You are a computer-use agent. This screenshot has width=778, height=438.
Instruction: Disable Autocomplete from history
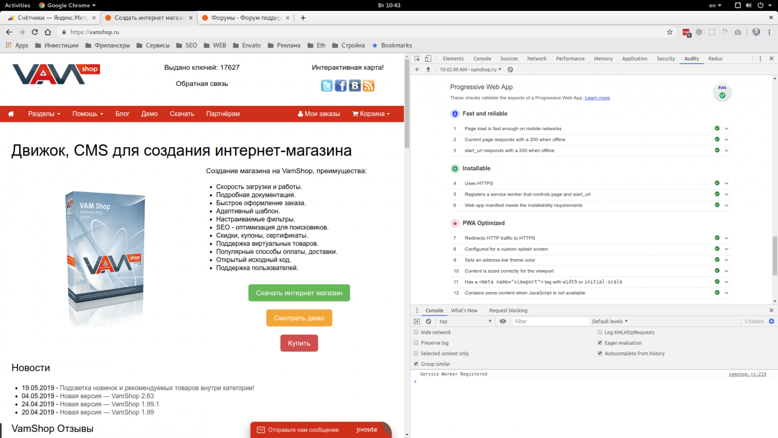(600, 353)
